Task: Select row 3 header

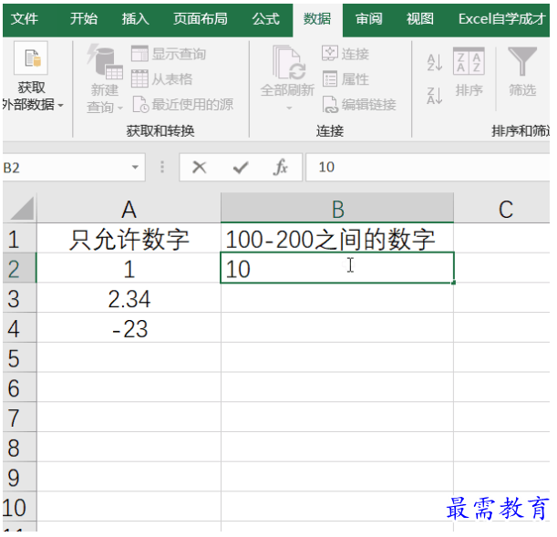Action: coord(19,298)
